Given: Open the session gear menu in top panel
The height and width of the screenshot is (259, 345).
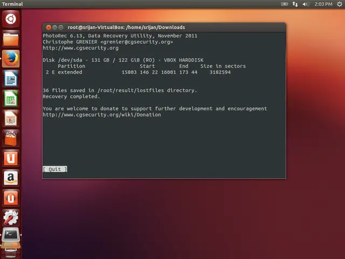Looking at the screenshot, I should coord(340,4).
